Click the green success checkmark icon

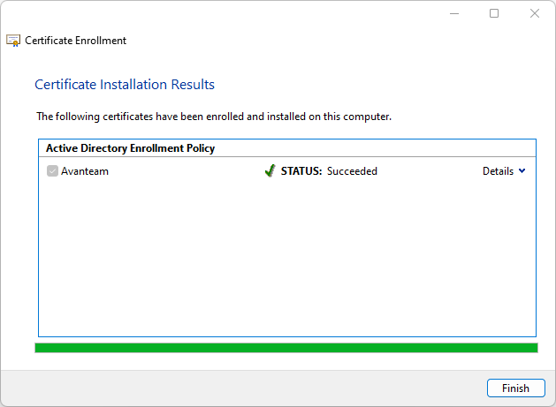pyautogui.click(x=270, y=171)
